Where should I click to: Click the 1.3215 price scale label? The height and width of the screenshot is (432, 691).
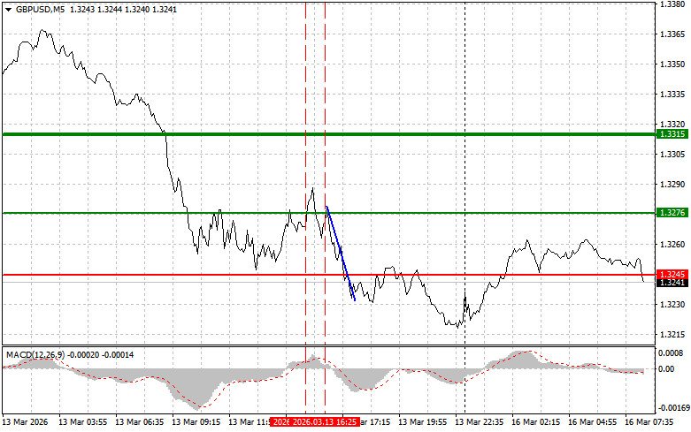pyautogui.click(x=671, y=335)
